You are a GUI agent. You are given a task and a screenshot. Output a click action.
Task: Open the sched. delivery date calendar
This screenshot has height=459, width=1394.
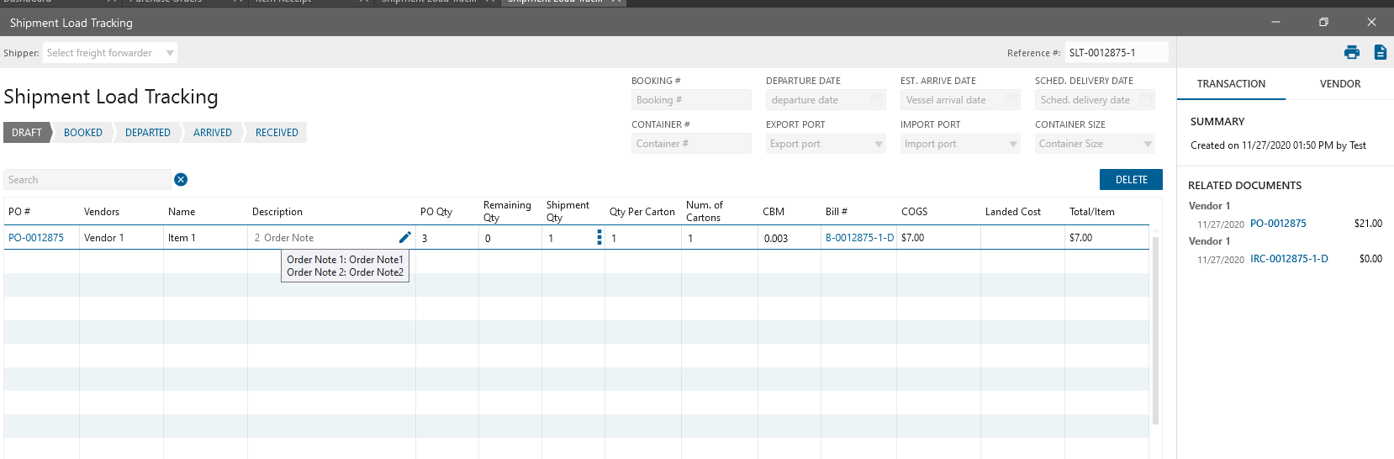pyautogui.click(x=1146, y=100)
